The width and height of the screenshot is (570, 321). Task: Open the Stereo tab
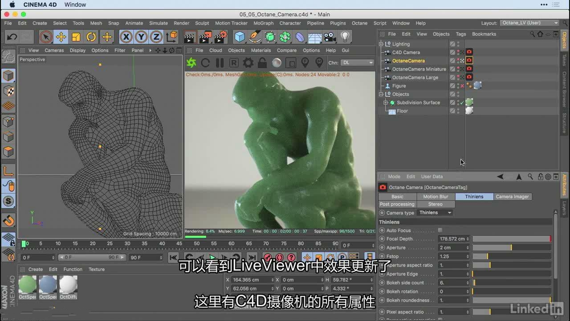coord(435,204)
